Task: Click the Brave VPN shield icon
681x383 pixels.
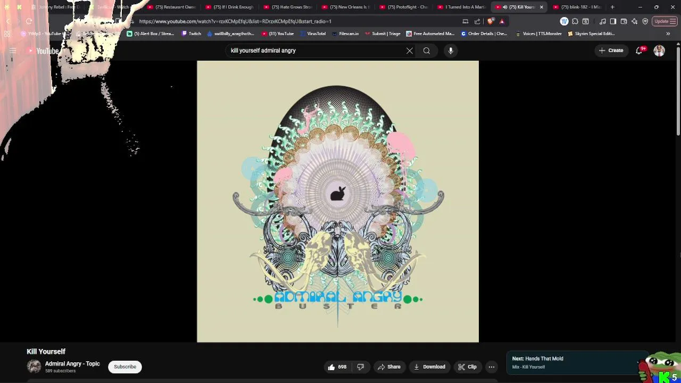Action: [x=645, y=21]
